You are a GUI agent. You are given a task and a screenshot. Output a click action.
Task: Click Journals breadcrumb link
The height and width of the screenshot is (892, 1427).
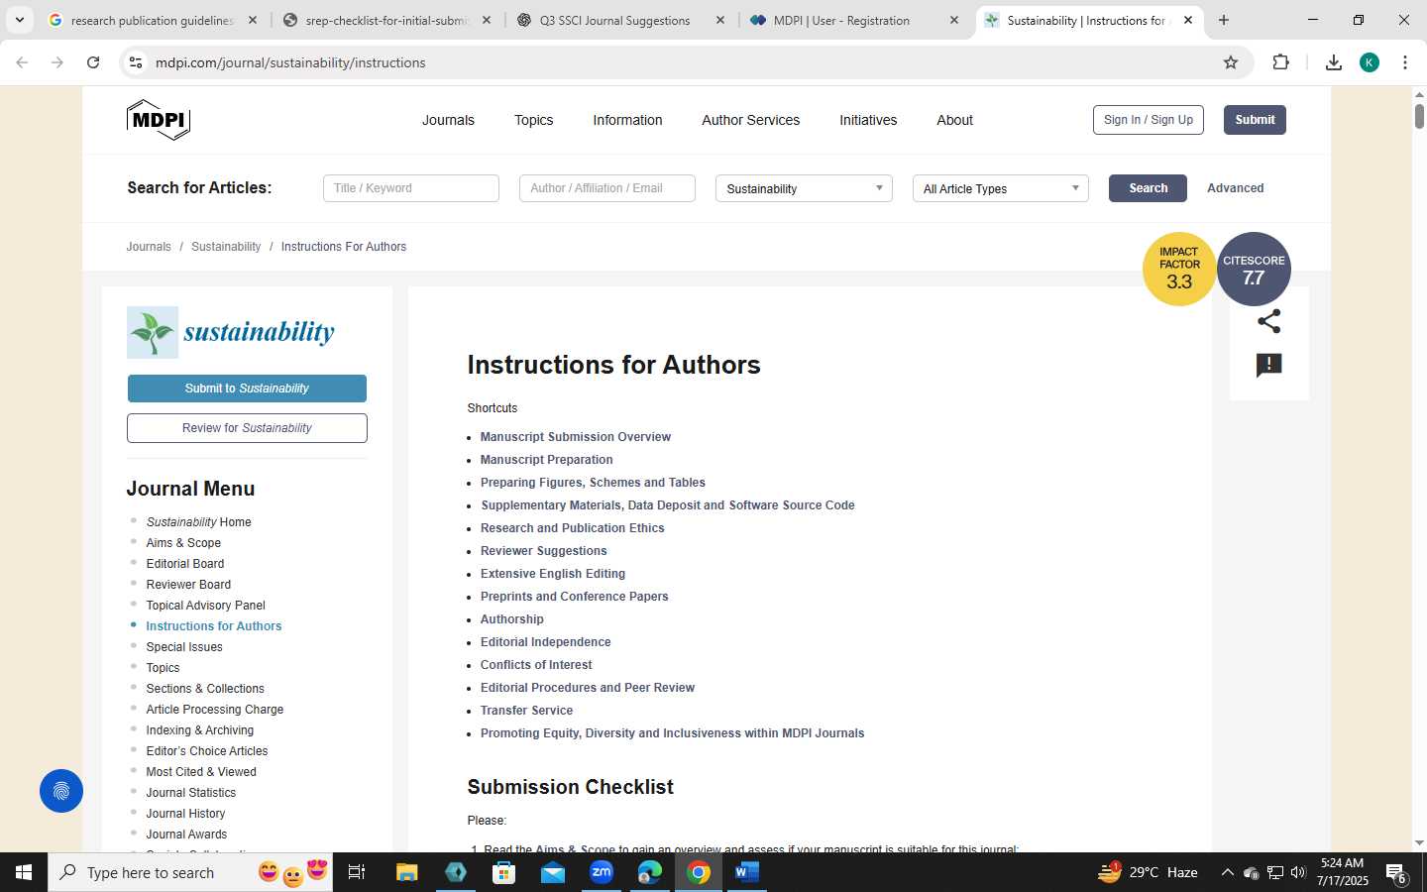coord(149,247)
